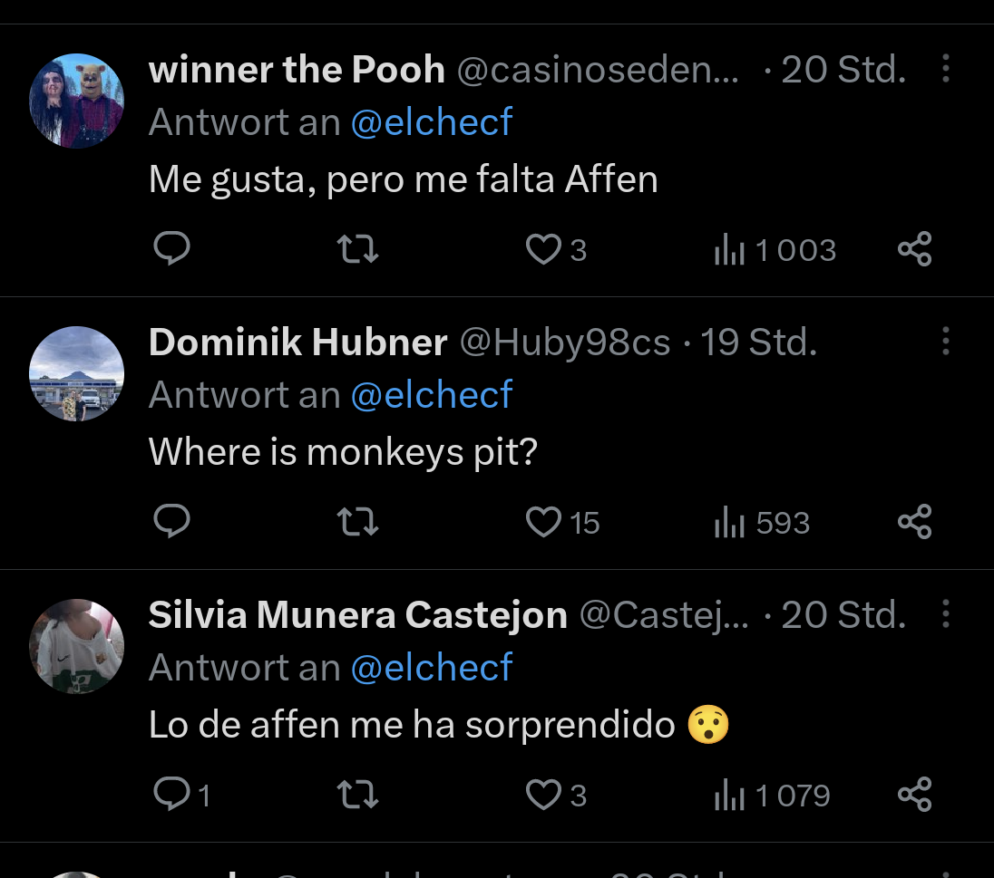
Task: Retweet Silvia Munera Castejon's tweet
Action: click(357, 795)
